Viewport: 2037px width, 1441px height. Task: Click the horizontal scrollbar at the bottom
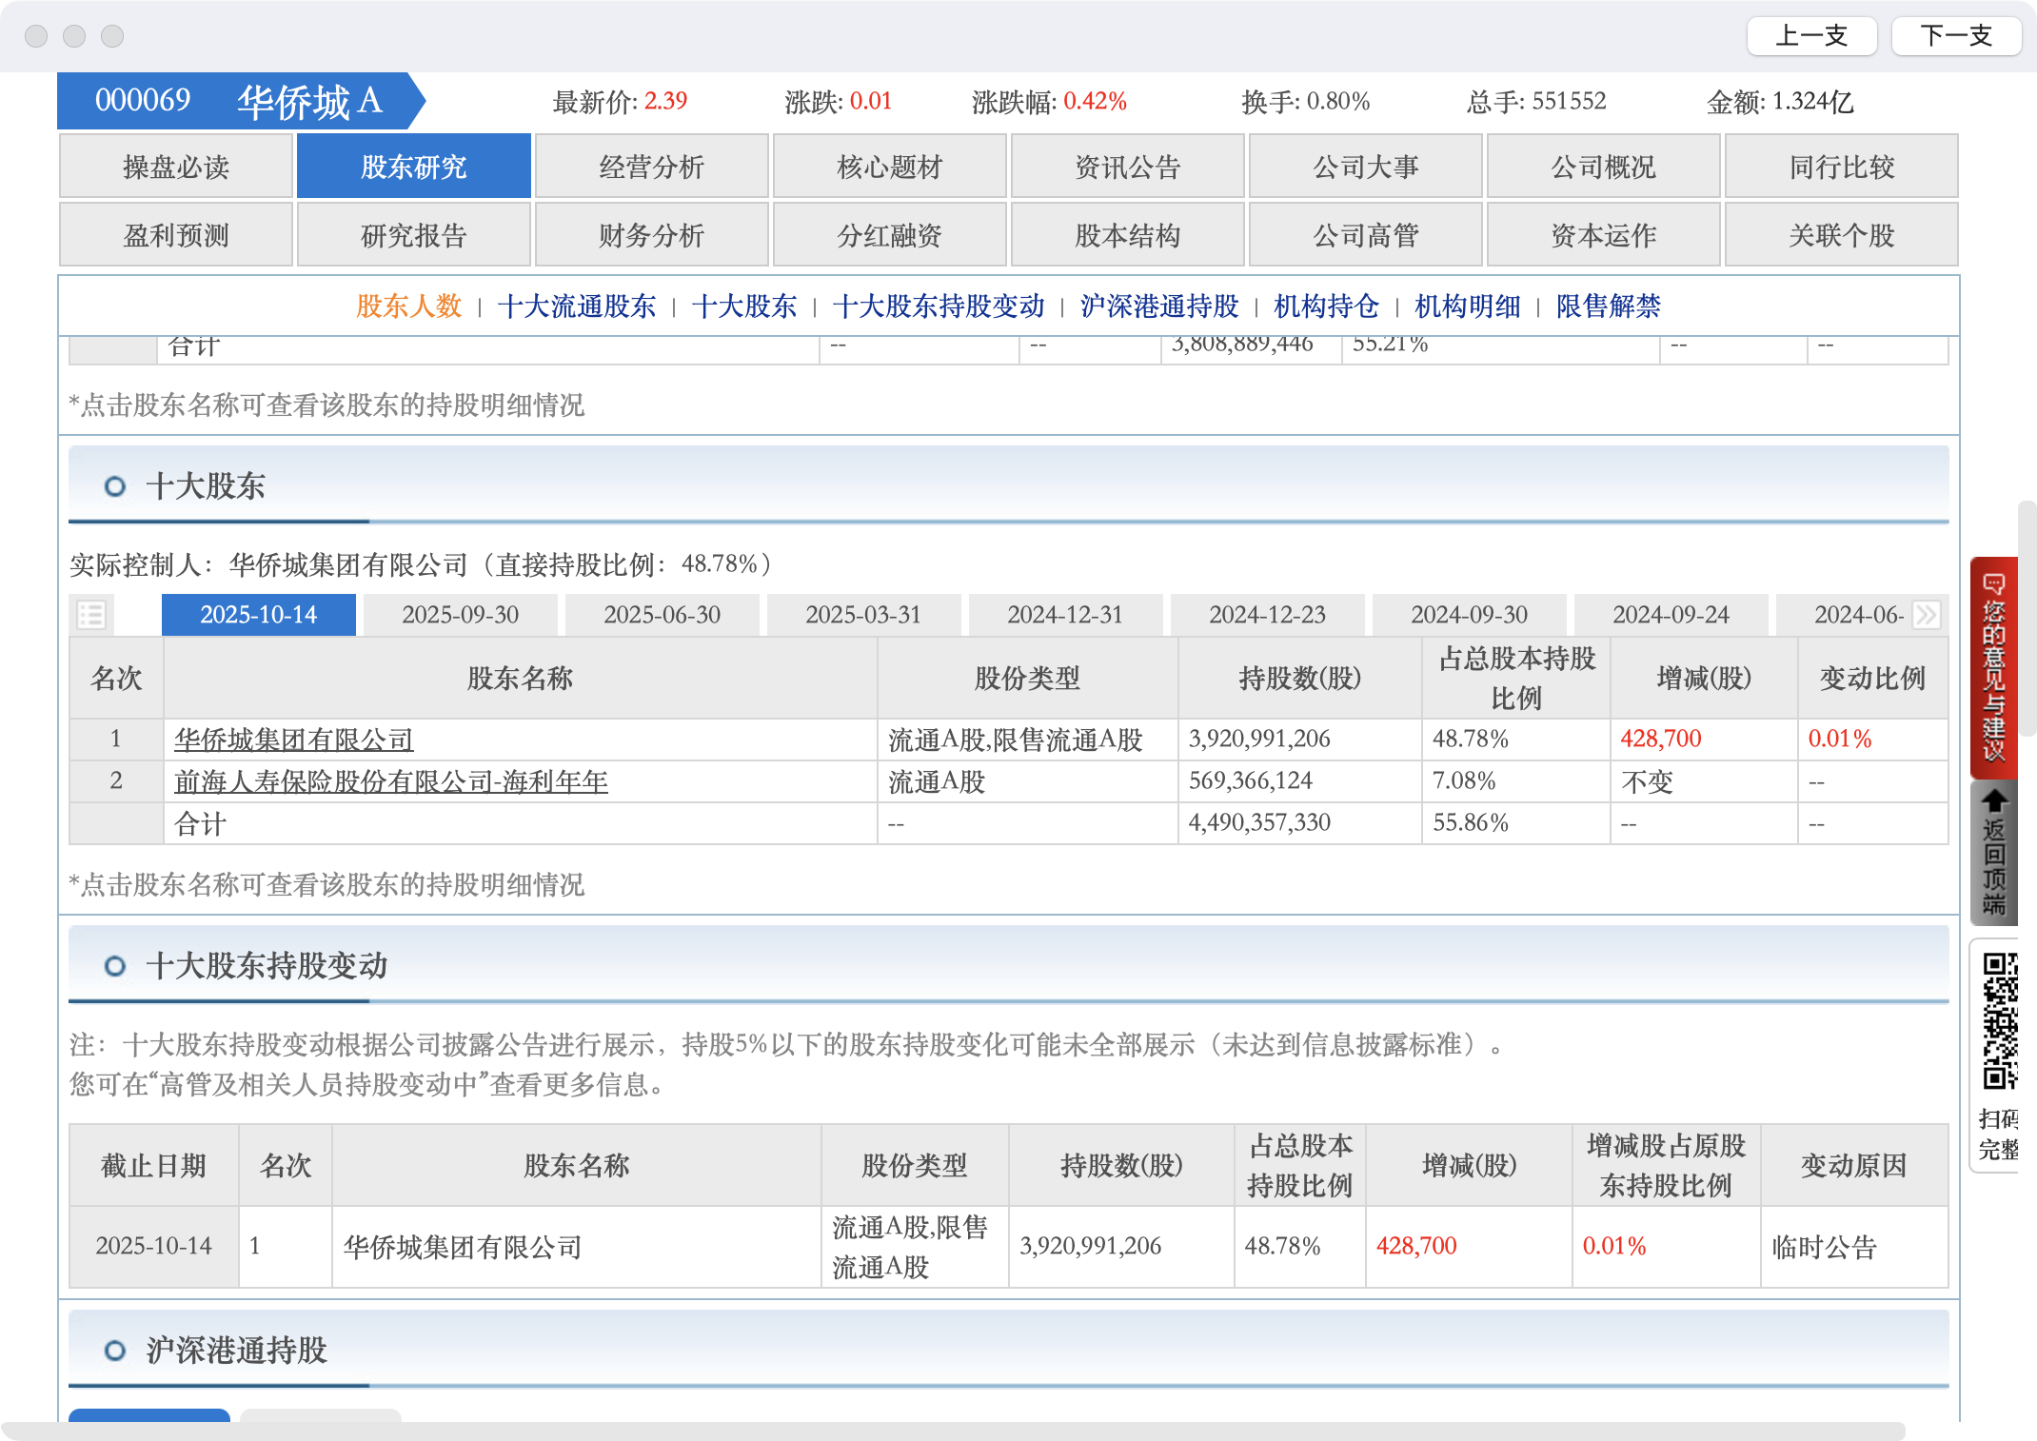pyautogui.click(x=952, y=1431)
